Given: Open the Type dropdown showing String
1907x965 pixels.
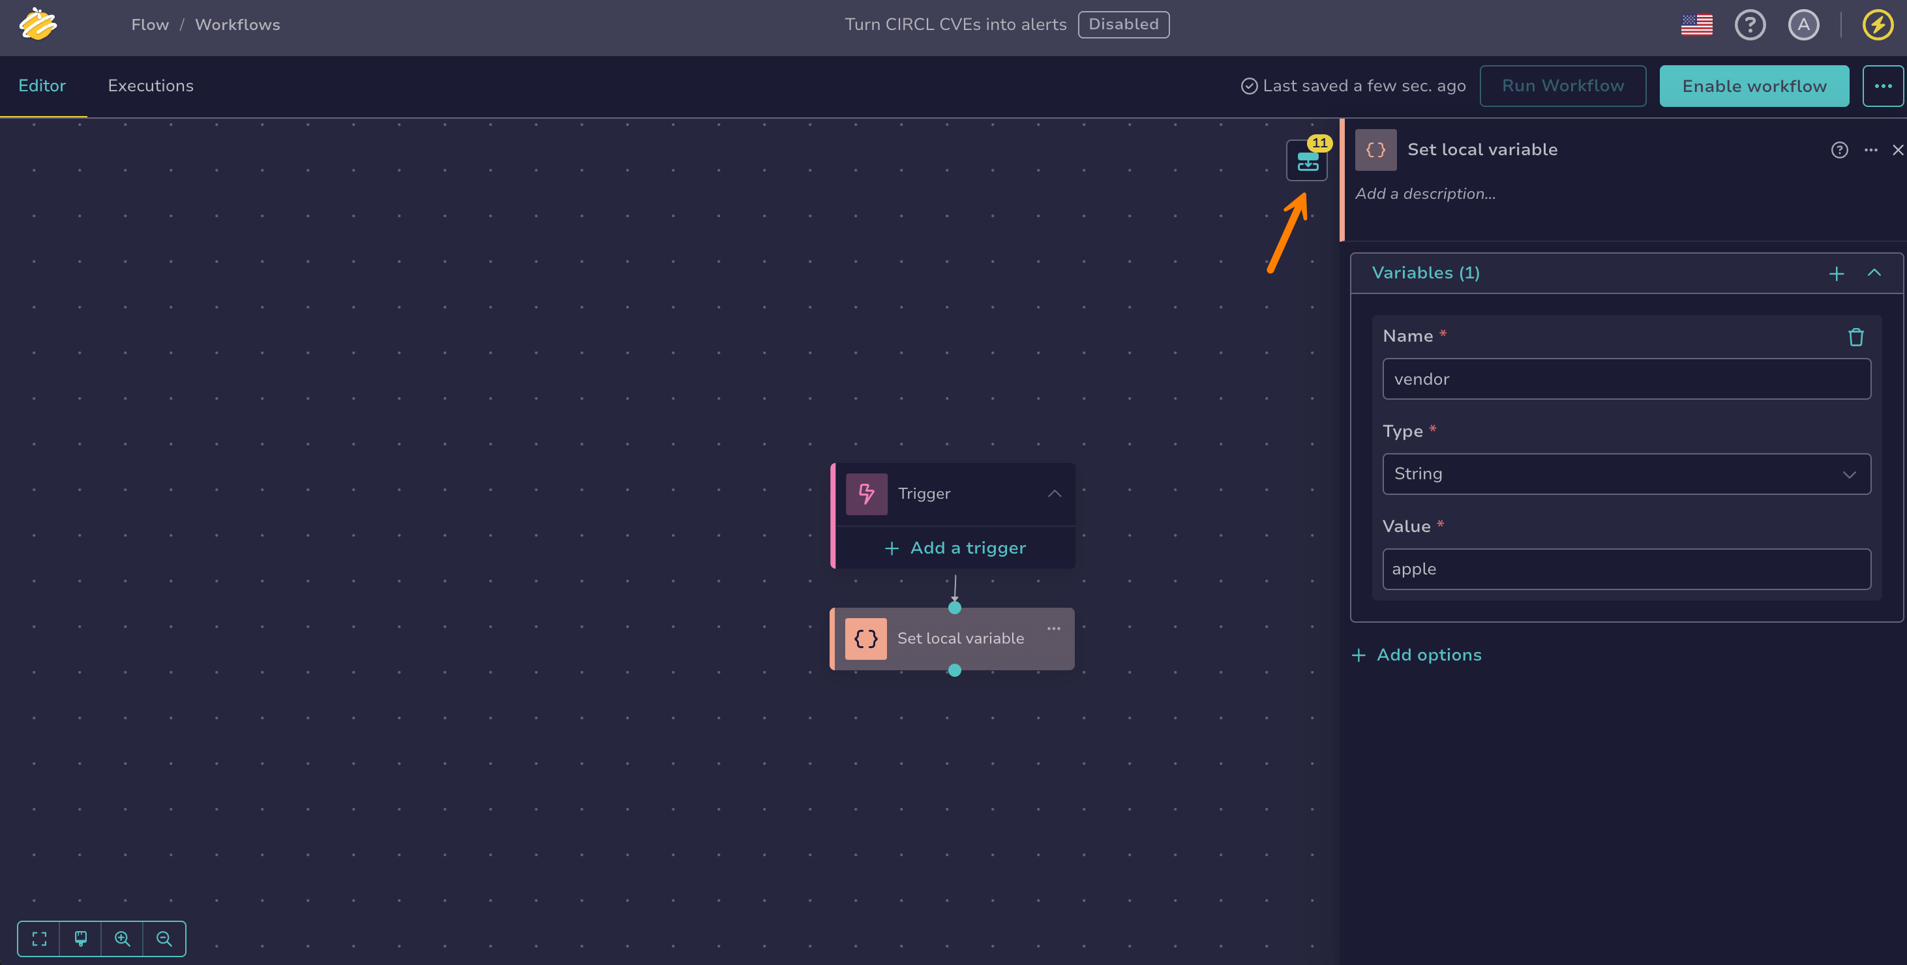Looking at the screenshot, I should coord(1627,475).
